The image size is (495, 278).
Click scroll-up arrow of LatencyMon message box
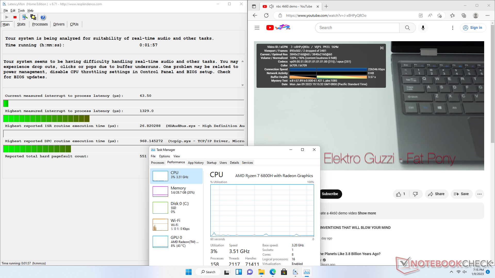point(243,62)
